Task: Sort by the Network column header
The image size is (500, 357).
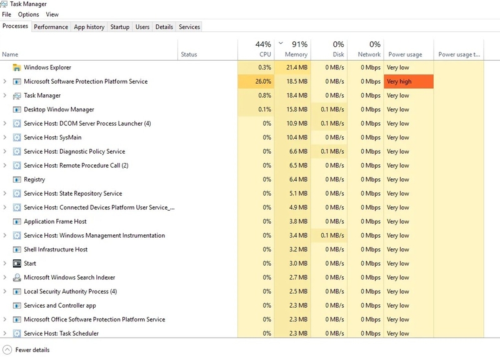Action: tap(366, 50)
